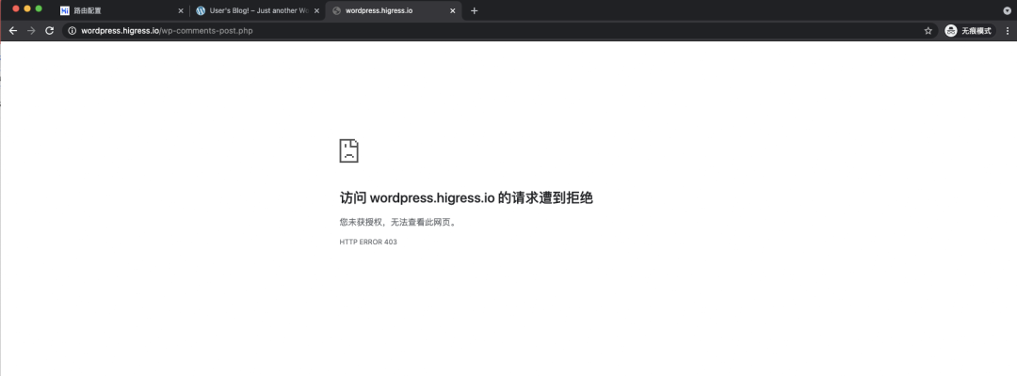Open the Chrome three-dot menu

pos(1008,30)
